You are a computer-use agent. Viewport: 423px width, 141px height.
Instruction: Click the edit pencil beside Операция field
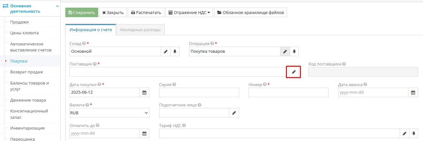285,51
